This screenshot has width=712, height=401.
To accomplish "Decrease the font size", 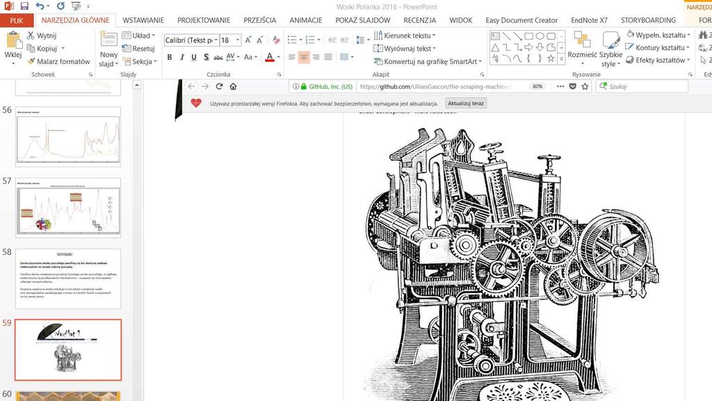I will click(x=260, y=40).
